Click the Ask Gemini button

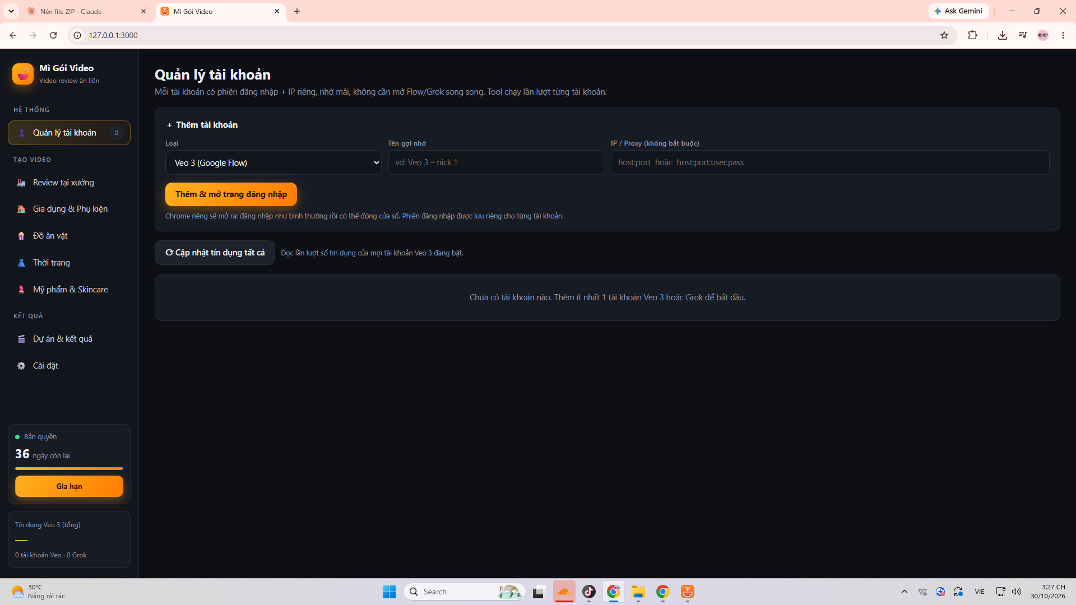point(958,11)
